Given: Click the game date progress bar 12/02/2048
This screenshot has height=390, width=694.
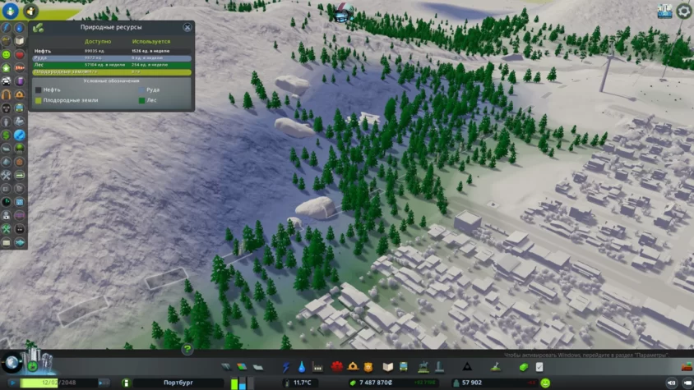Looking at the screenshot, I should coord(58,383).
